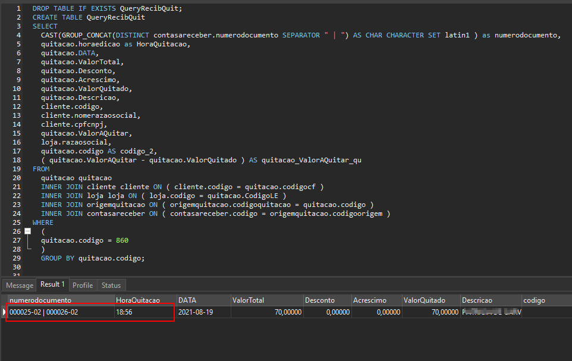Click the loja.razaosocial line
Image resolution: width=572 pixels, height=361 pixels.
[76, 142]
